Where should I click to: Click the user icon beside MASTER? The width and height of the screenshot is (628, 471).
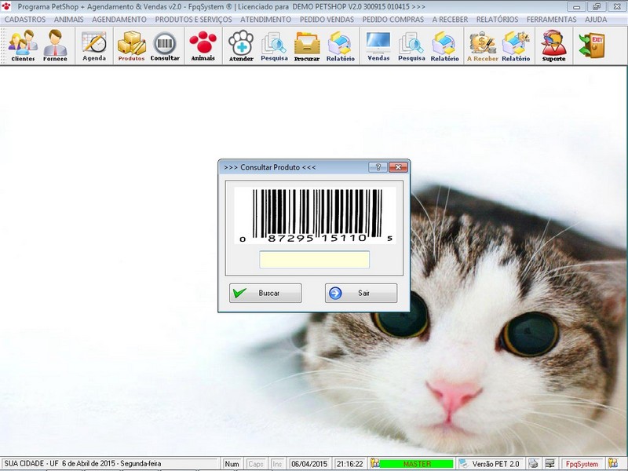click(375, 463)
